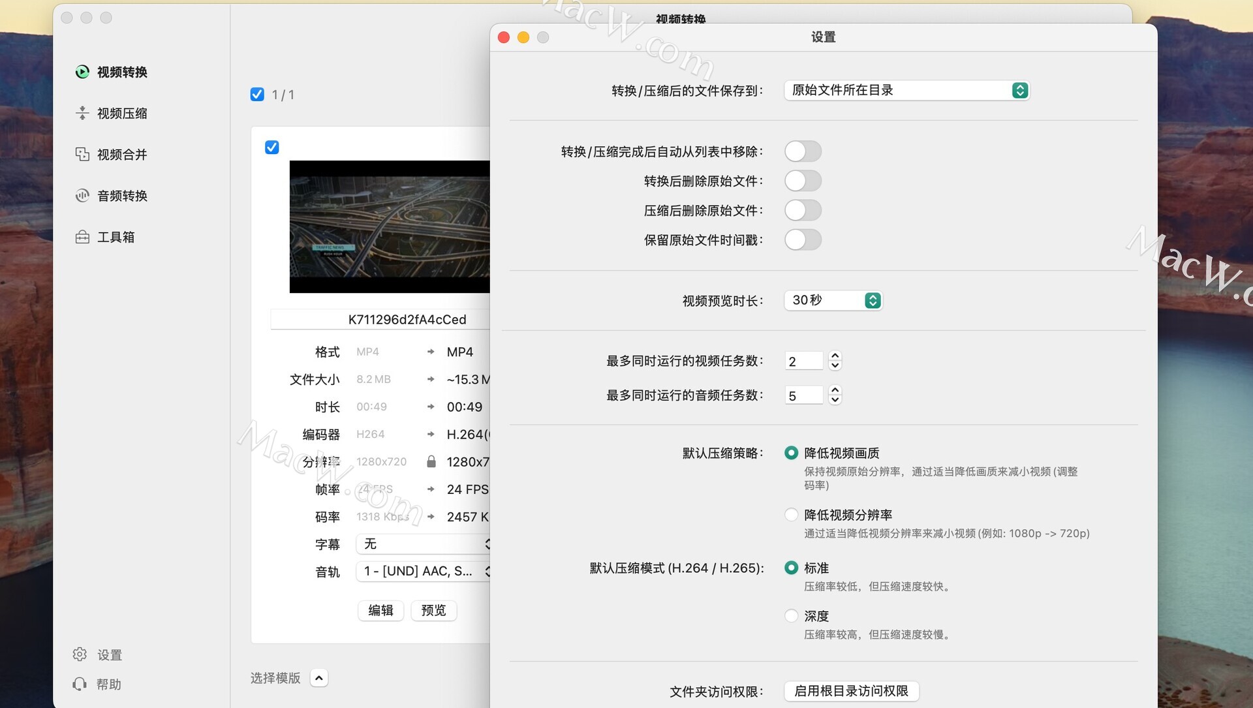This screenshot has width=1253, height=708.
Task: Open the 视频压缩 section label
Action: click(122, 114)
